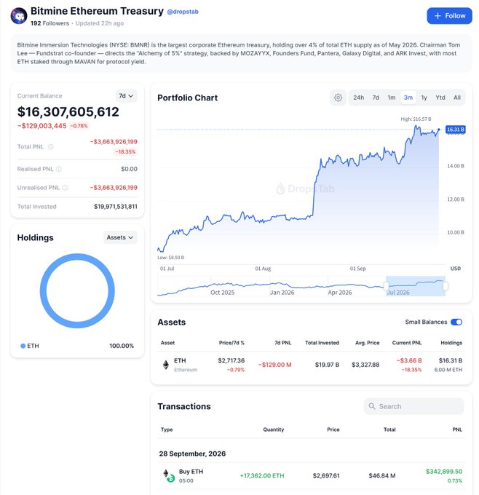Click the 16.31 B current value chart label

pyautogui.click(x=455, y=130)
